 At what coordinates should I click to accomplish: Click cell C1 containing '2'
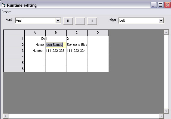click(77, 39)
